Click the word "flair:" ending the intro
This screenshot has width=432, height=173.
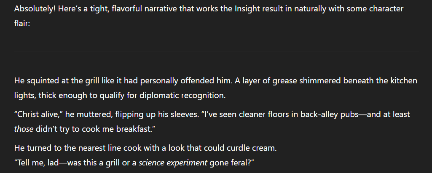tap(22, 24)
